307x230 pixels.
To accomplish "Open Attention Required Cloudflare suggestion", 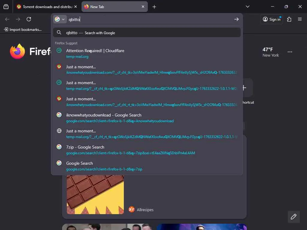I will click(x=147, y=53).
